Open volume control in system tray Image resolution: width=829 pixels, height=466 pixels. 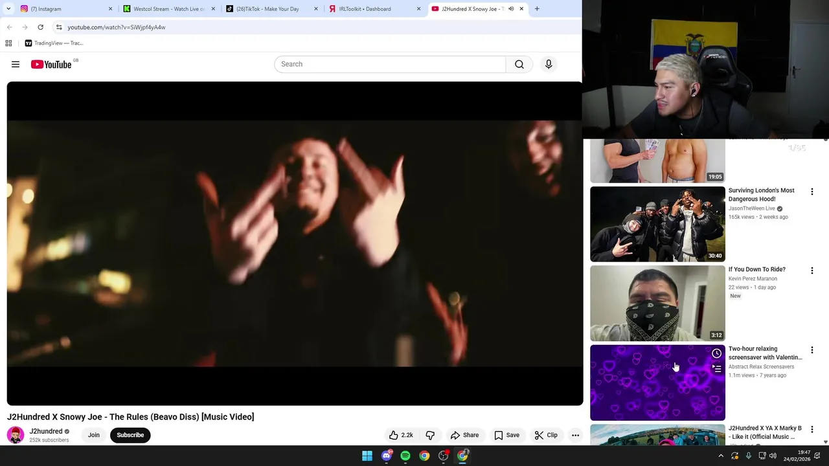tap(773, 456)
